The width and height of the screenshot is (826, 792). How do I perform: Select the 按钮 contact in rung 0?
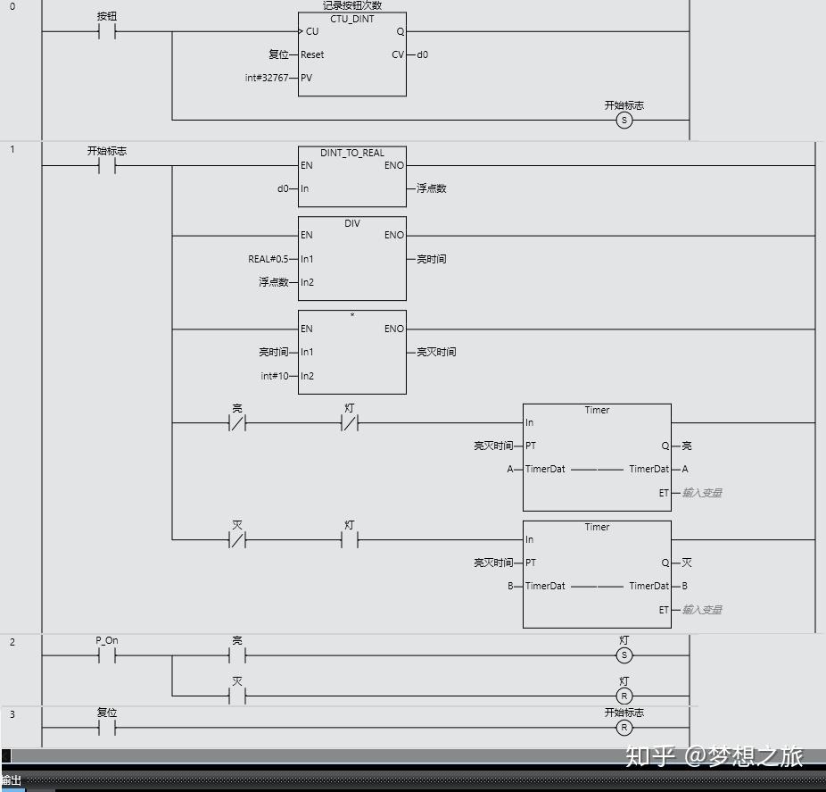pos(106,31)
